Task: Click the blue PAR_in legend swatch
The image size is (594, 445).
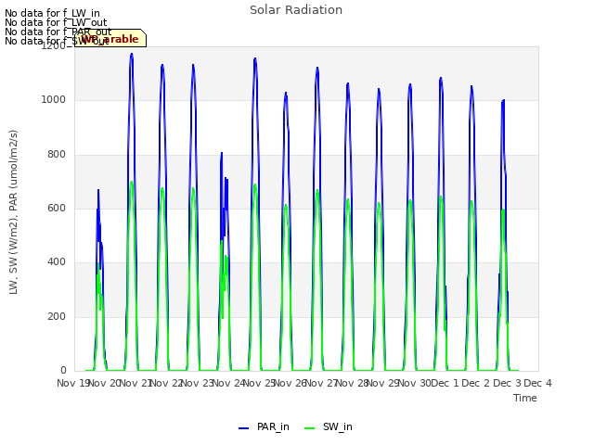Action: [x=243, y=428]
